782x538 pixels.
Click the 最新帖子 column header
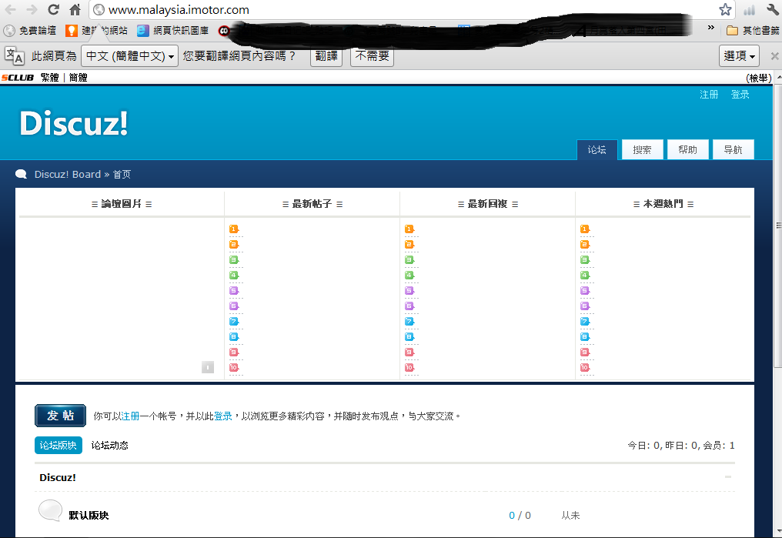[x=312, y=203]
